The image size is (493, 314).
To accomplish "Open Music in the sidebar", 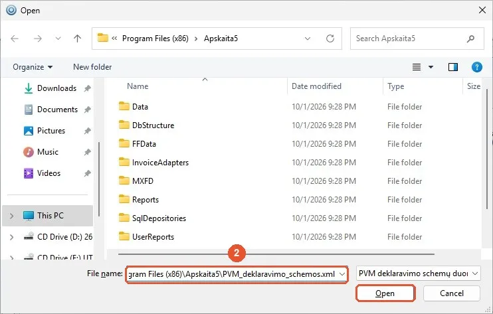I will (48, 152).
